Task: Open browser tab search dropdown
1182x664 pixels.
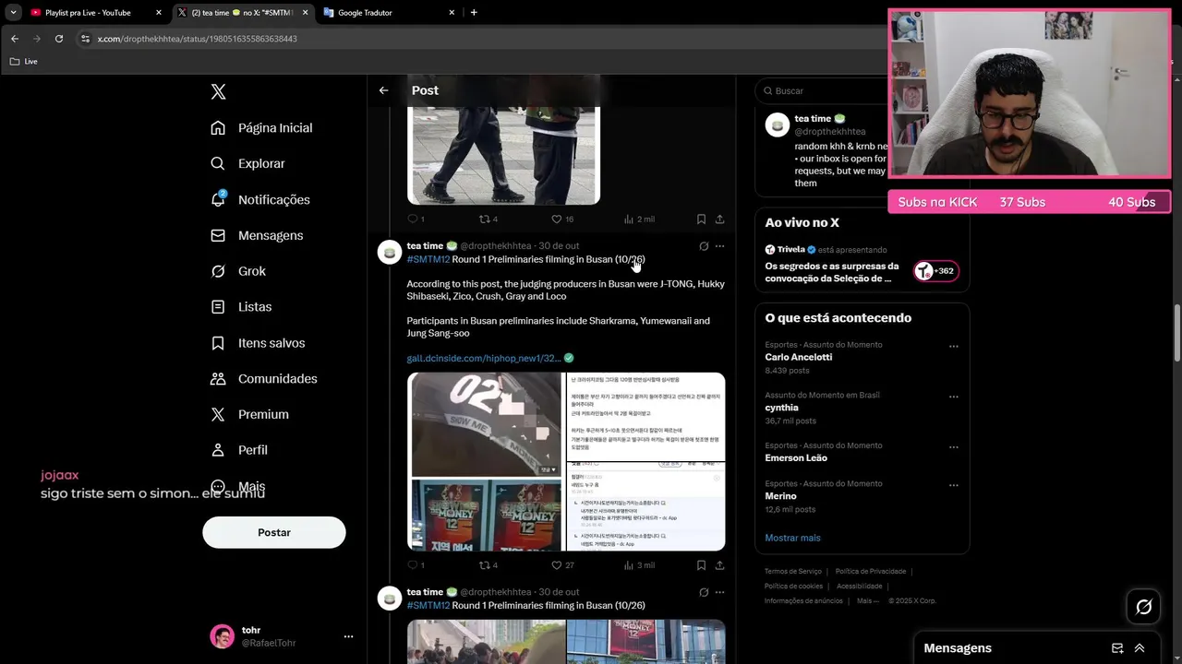Action: pyautogui.click(x=13, y=13)
